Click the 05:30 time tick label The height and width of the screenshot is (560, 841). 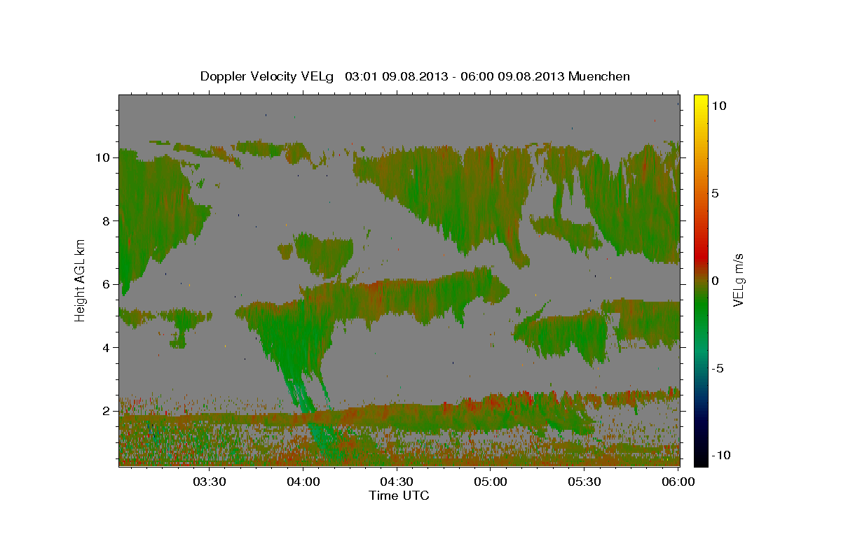point(584,482)
